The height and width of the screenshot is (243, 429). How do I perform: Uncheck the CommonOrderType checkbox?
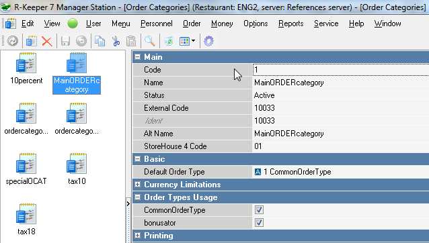(259, 209)
